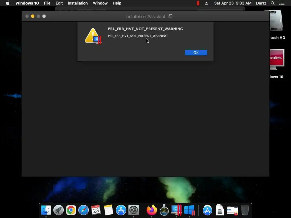Click the Dartz user name in menu bar
The image size is (291, 218).
point(261,3)
